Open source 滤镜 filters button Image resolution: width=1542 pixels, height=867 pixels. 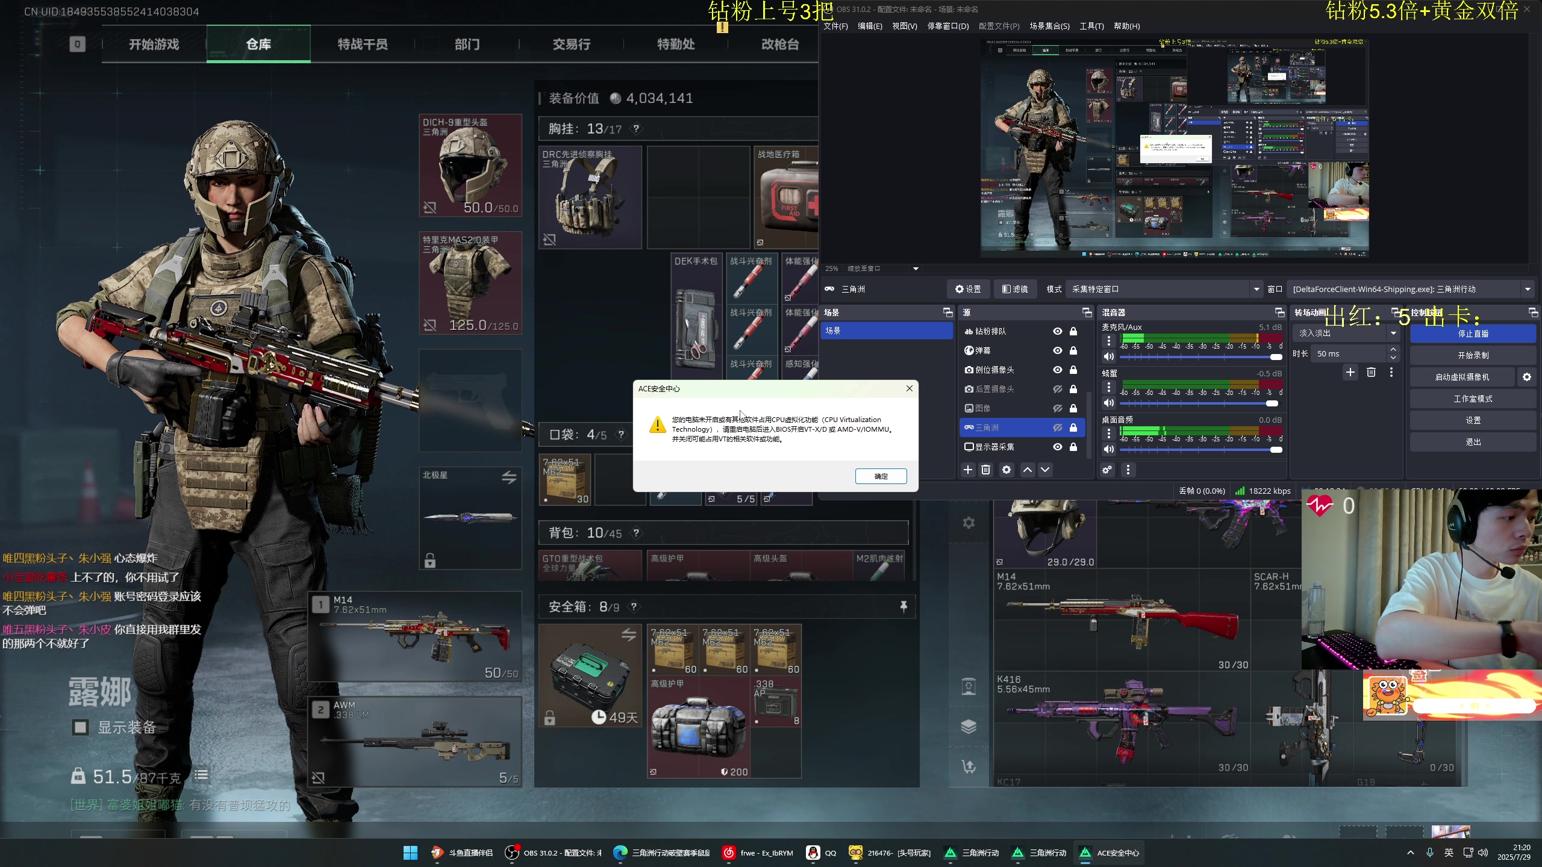coord(1015,289)
